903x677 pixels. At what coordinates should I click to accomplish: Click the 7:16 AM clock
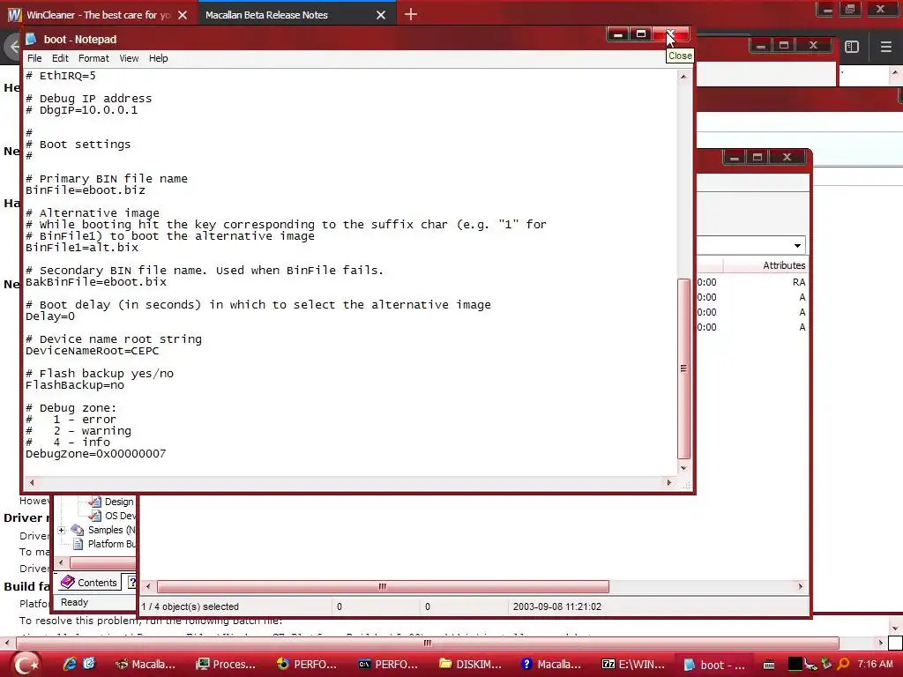(876, 664)
